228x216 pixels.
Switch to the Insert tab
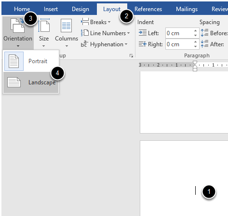point(51,9)
